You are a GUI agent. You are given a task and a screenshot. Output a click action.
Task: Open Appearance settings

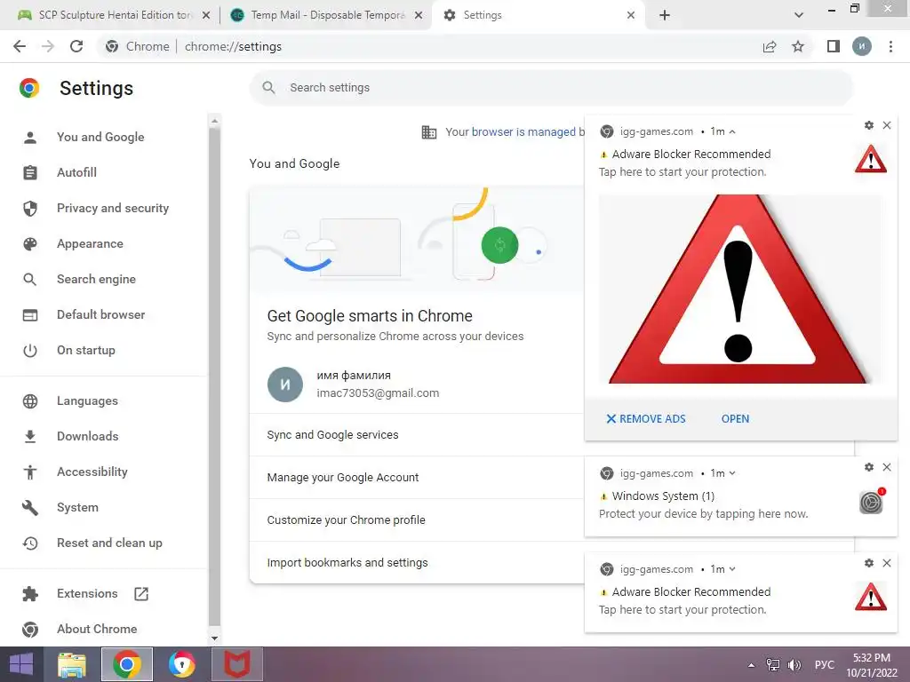90,243
